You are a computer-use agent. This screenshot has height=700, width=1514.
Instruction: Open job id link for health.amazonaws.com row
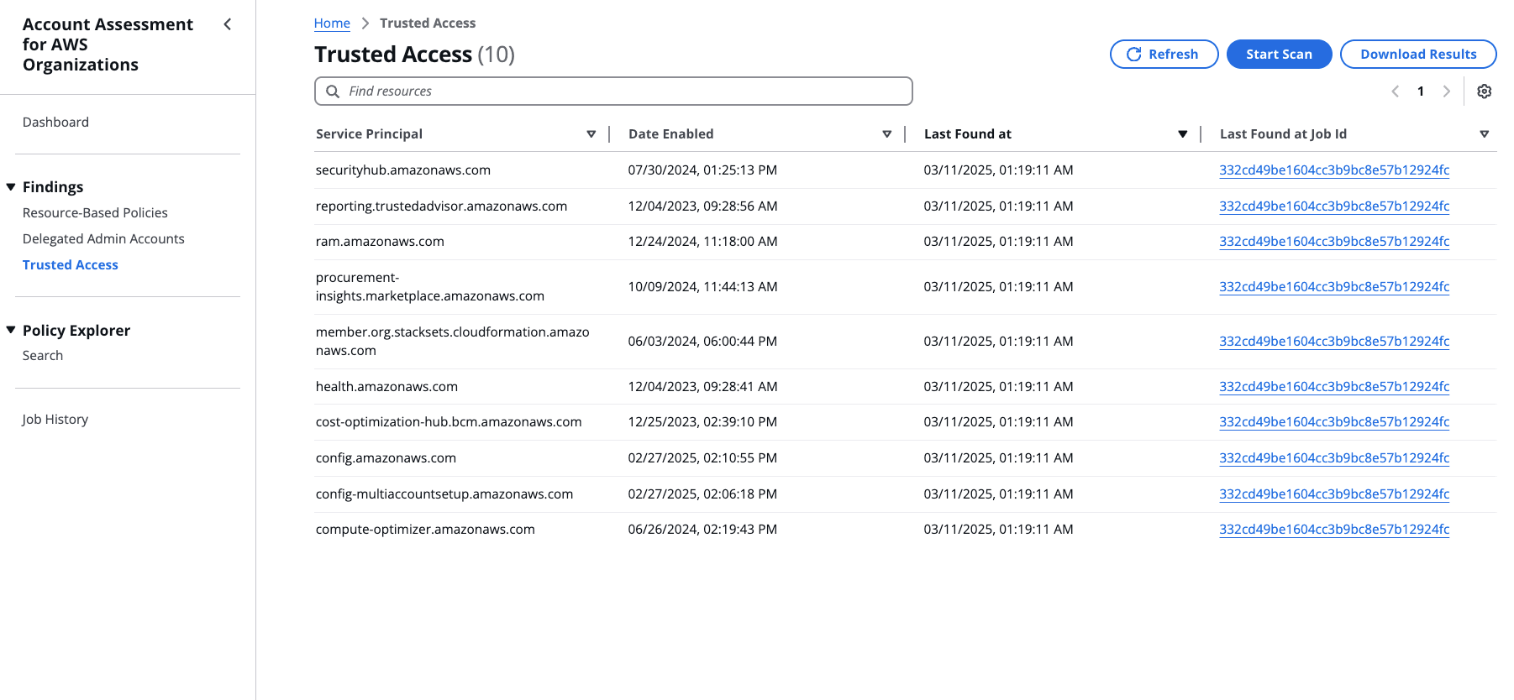click(x=1334, y=387)
